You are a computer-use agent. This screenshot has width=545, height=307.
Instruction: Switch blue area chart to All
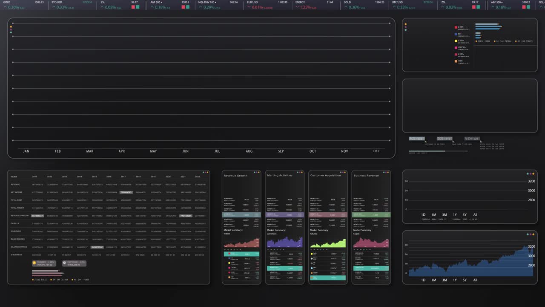(475, 280)
